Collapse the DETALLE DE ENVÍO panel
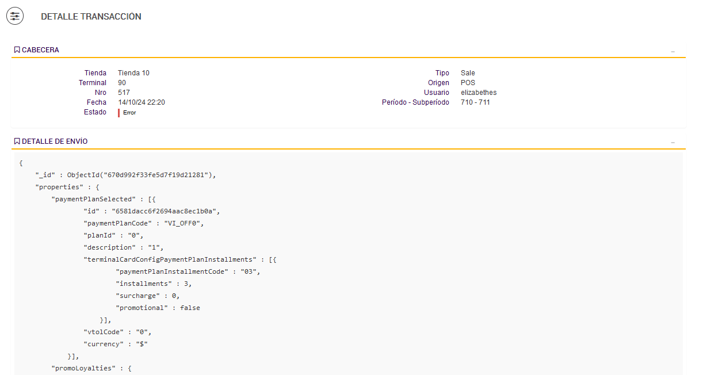This screenshot has height=375, width=722. (x=673, y=142)
